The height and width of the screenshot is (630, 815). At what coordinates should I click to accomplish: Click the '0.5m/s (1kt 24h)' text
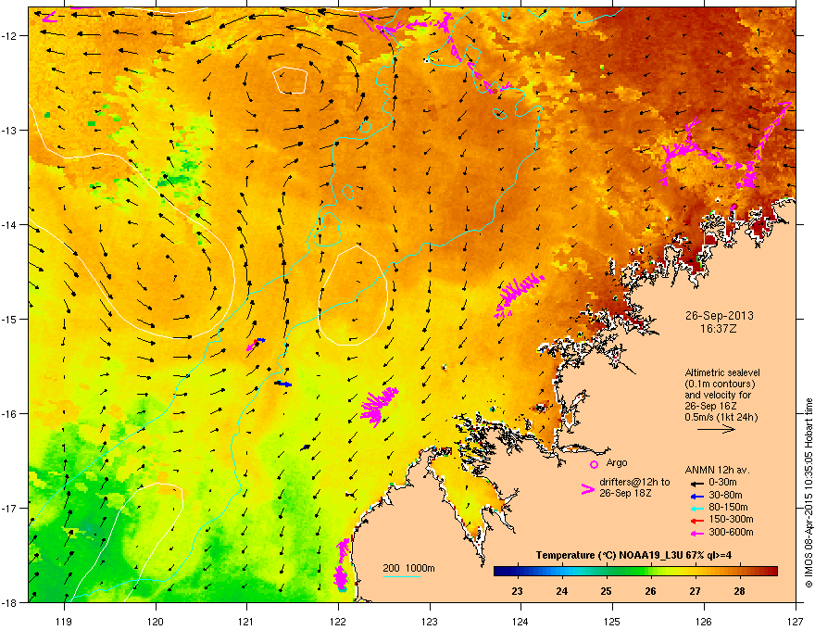pyautogui.click(x=721, y=417)
